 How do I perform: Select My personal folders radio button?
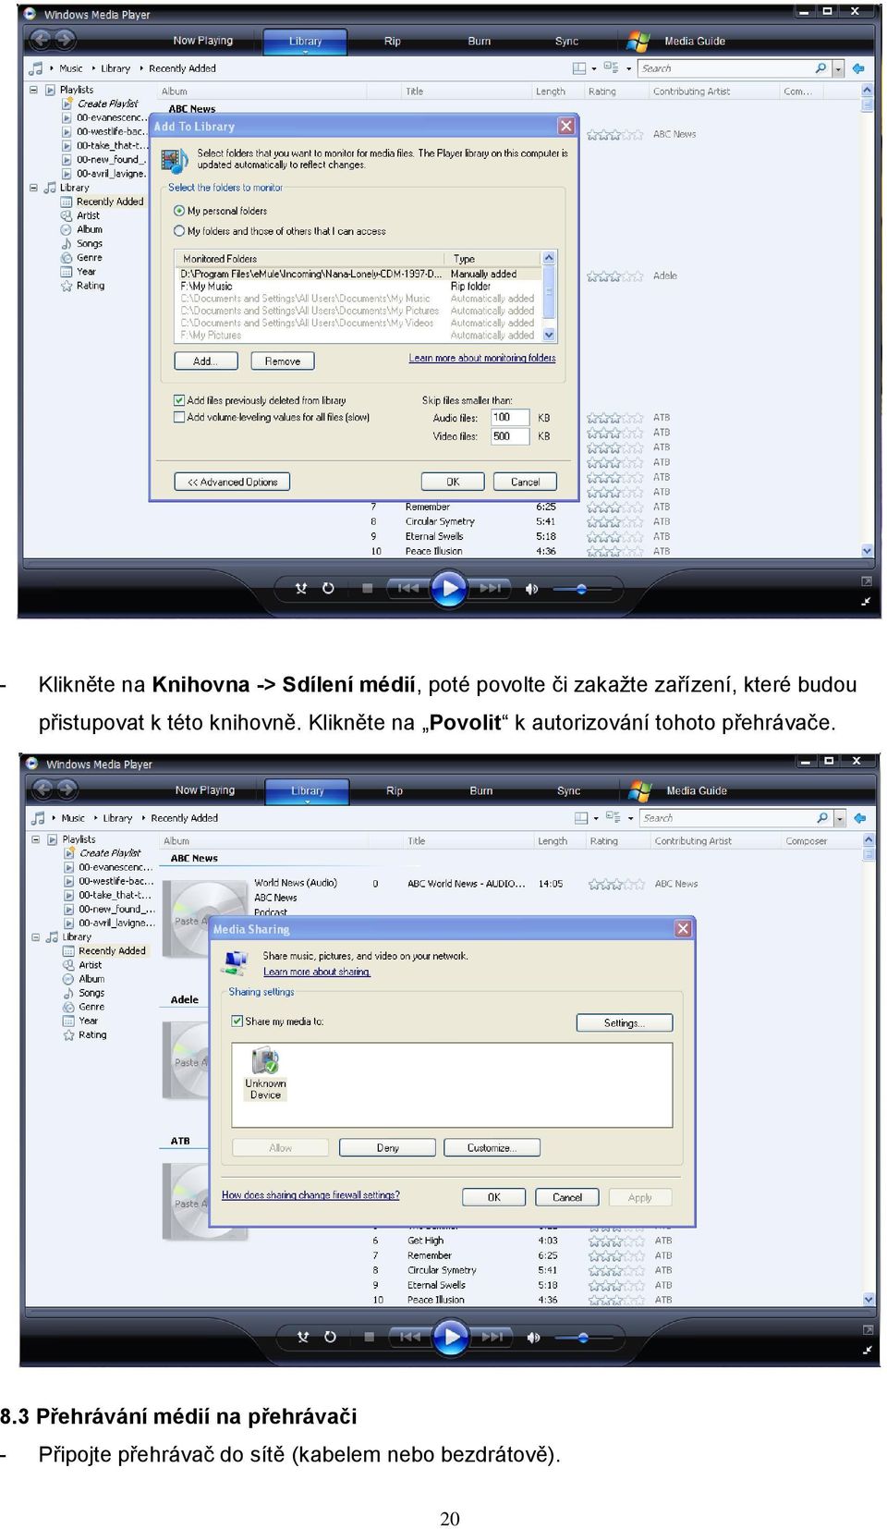[179, 211]
